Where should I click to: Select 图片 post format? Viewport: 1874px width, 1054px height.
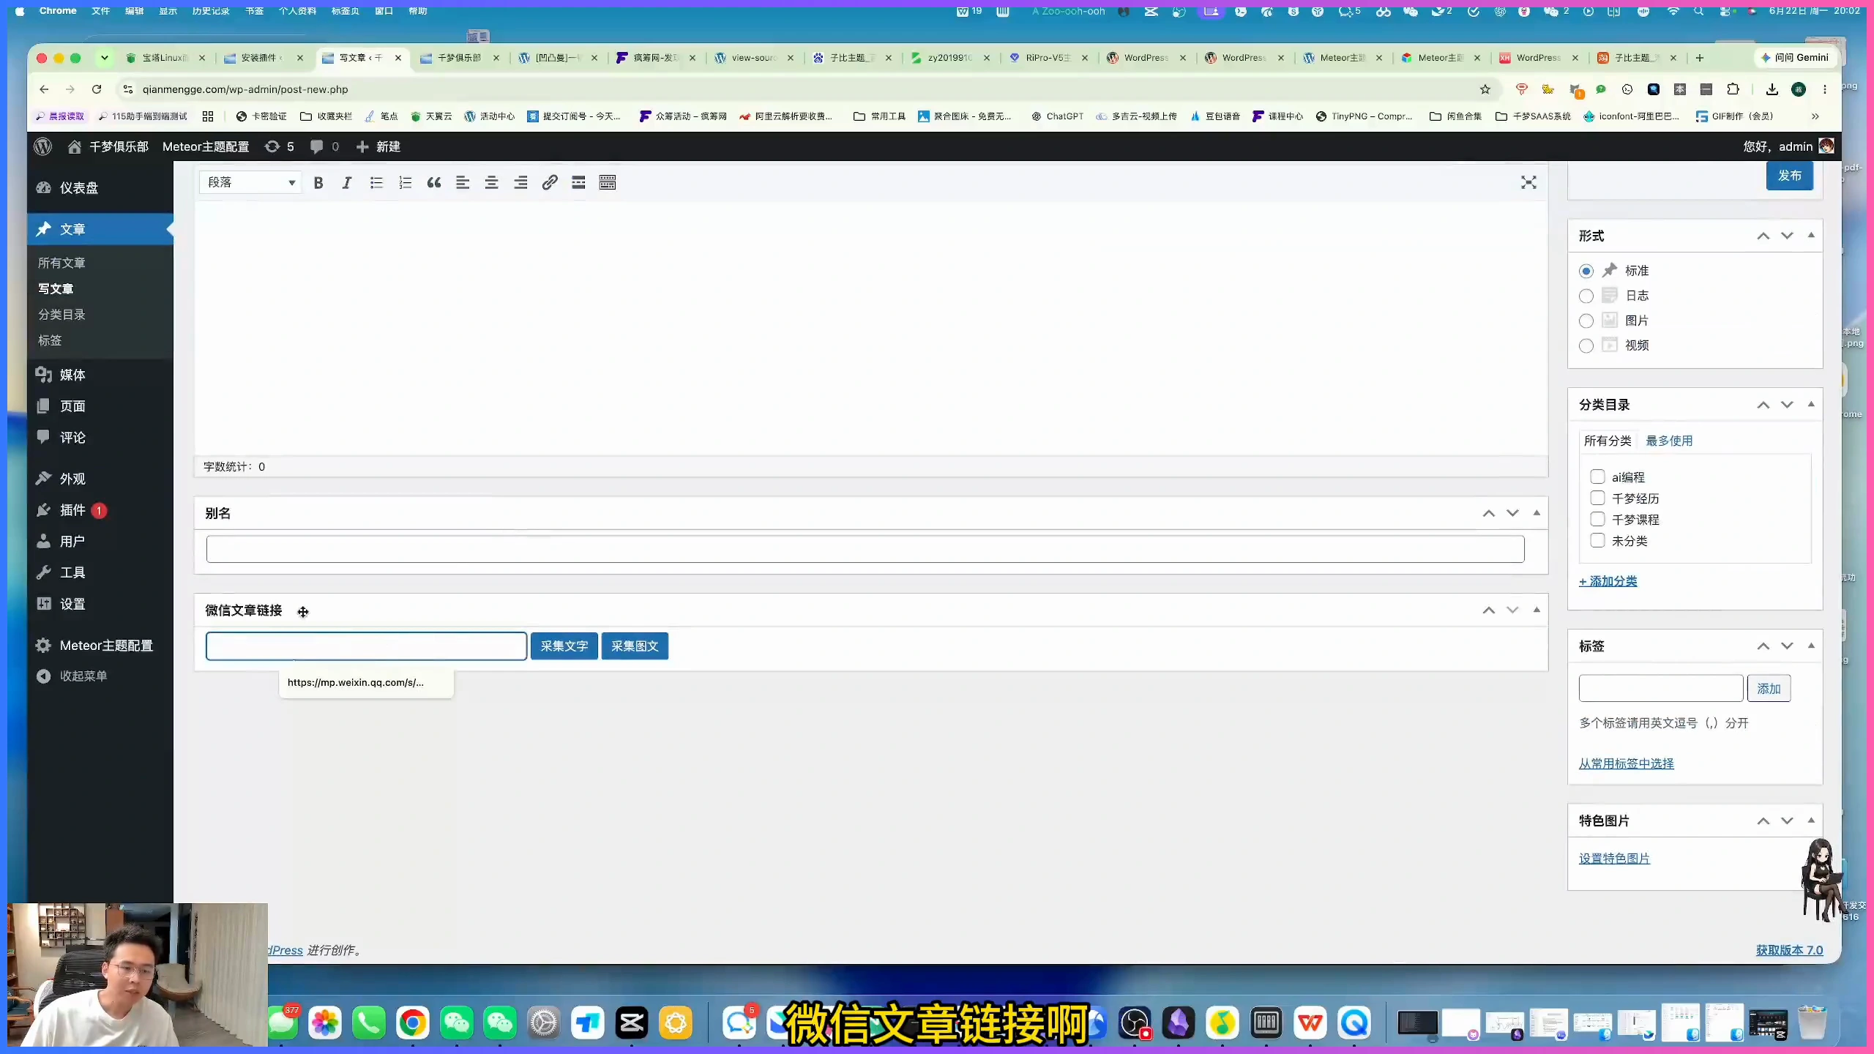pyautogui.click(x=1586, y=321)
